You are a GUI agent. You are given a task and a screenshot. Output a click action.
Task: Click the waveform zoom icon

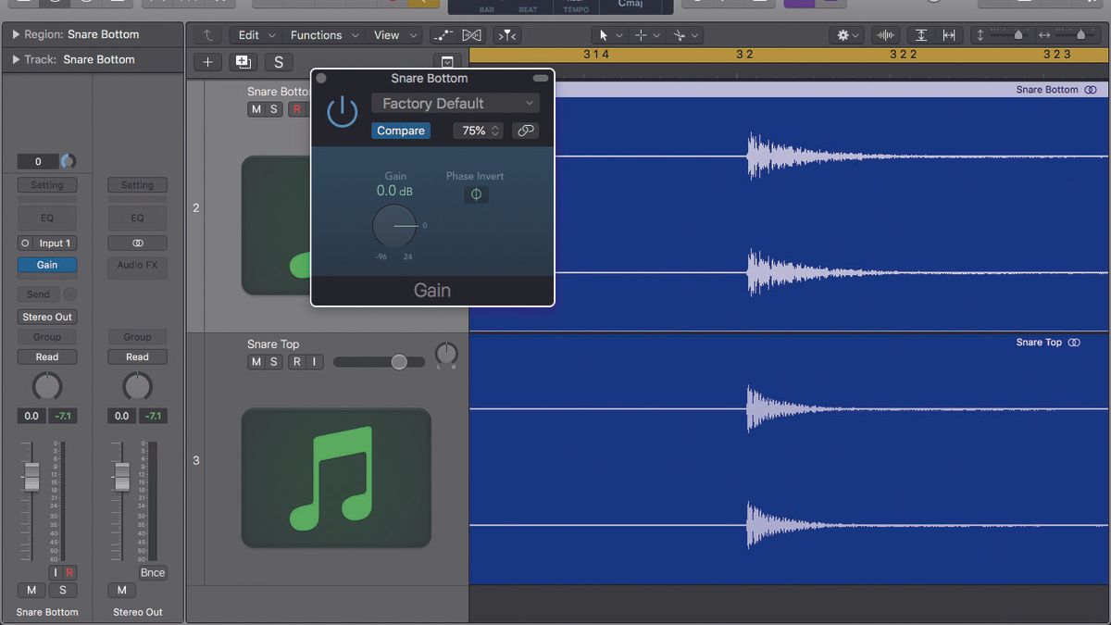coord(885,34)
